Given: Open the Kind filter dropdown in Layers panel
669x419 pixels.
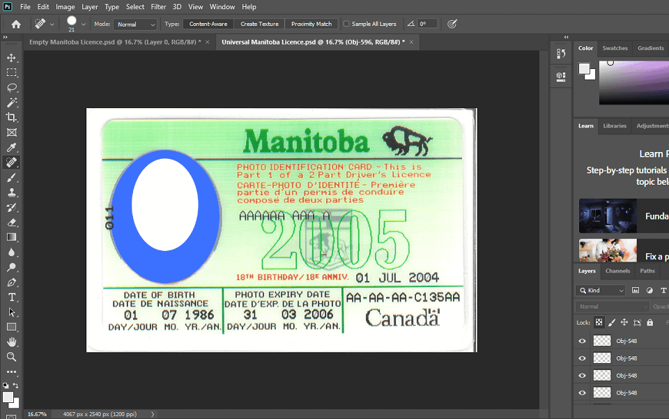Looking at the screenshot, I should point(599,290).
